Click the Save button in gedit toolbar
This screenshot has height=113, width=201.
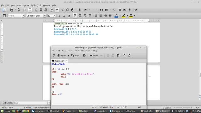click(x=75, y=56)
